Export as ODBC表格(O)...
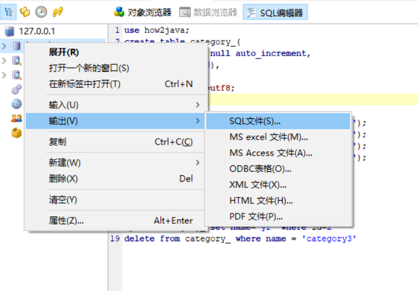This screenshot has height=291, width=418. (278, 169)
